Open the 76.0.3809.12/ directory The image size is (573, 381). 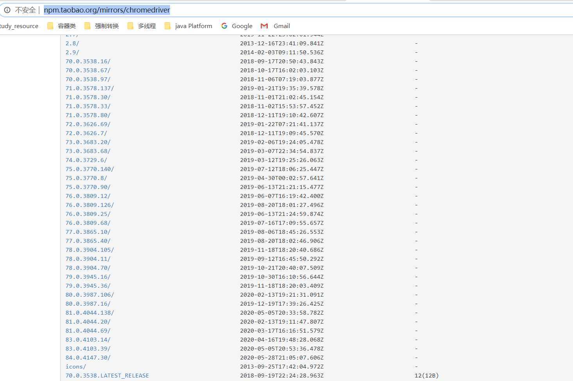(x=88, y=196)
